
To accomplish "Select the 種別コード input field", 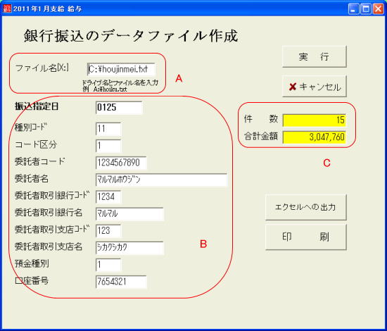I will pyautogui.click(x=108, y=129).
